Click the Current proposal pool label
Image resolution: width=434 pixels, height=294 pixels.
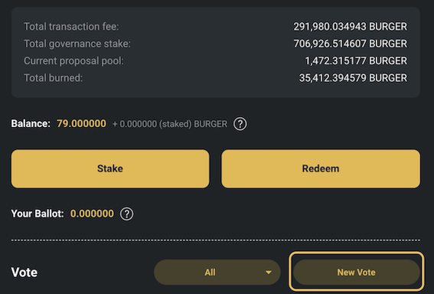[73, 61]
